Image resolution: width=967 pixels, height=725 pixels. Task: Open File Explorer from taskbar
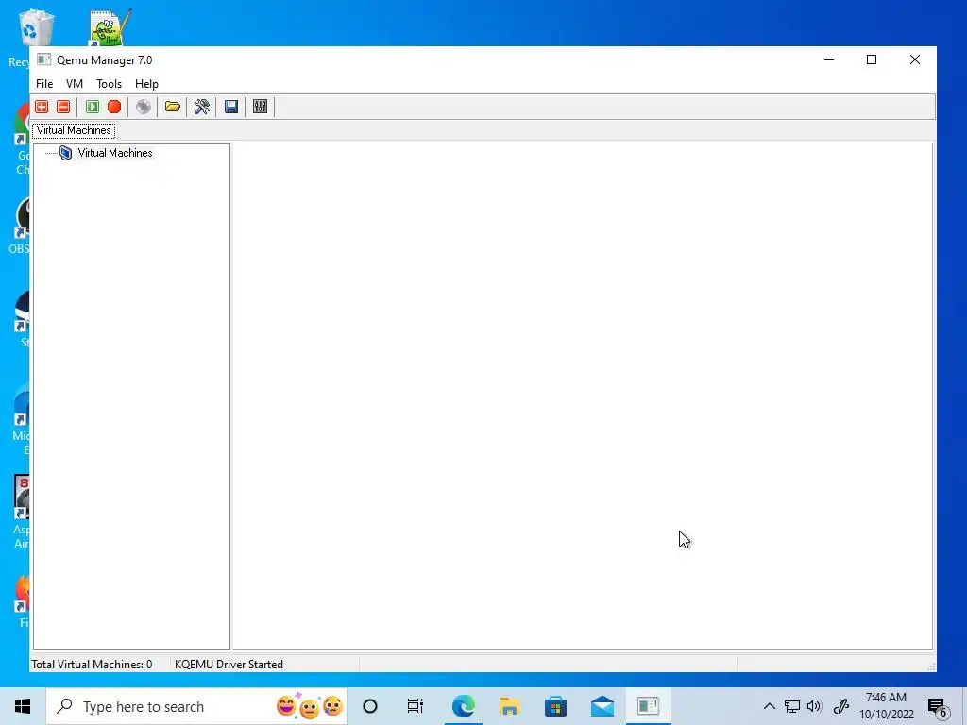point(509,706)
